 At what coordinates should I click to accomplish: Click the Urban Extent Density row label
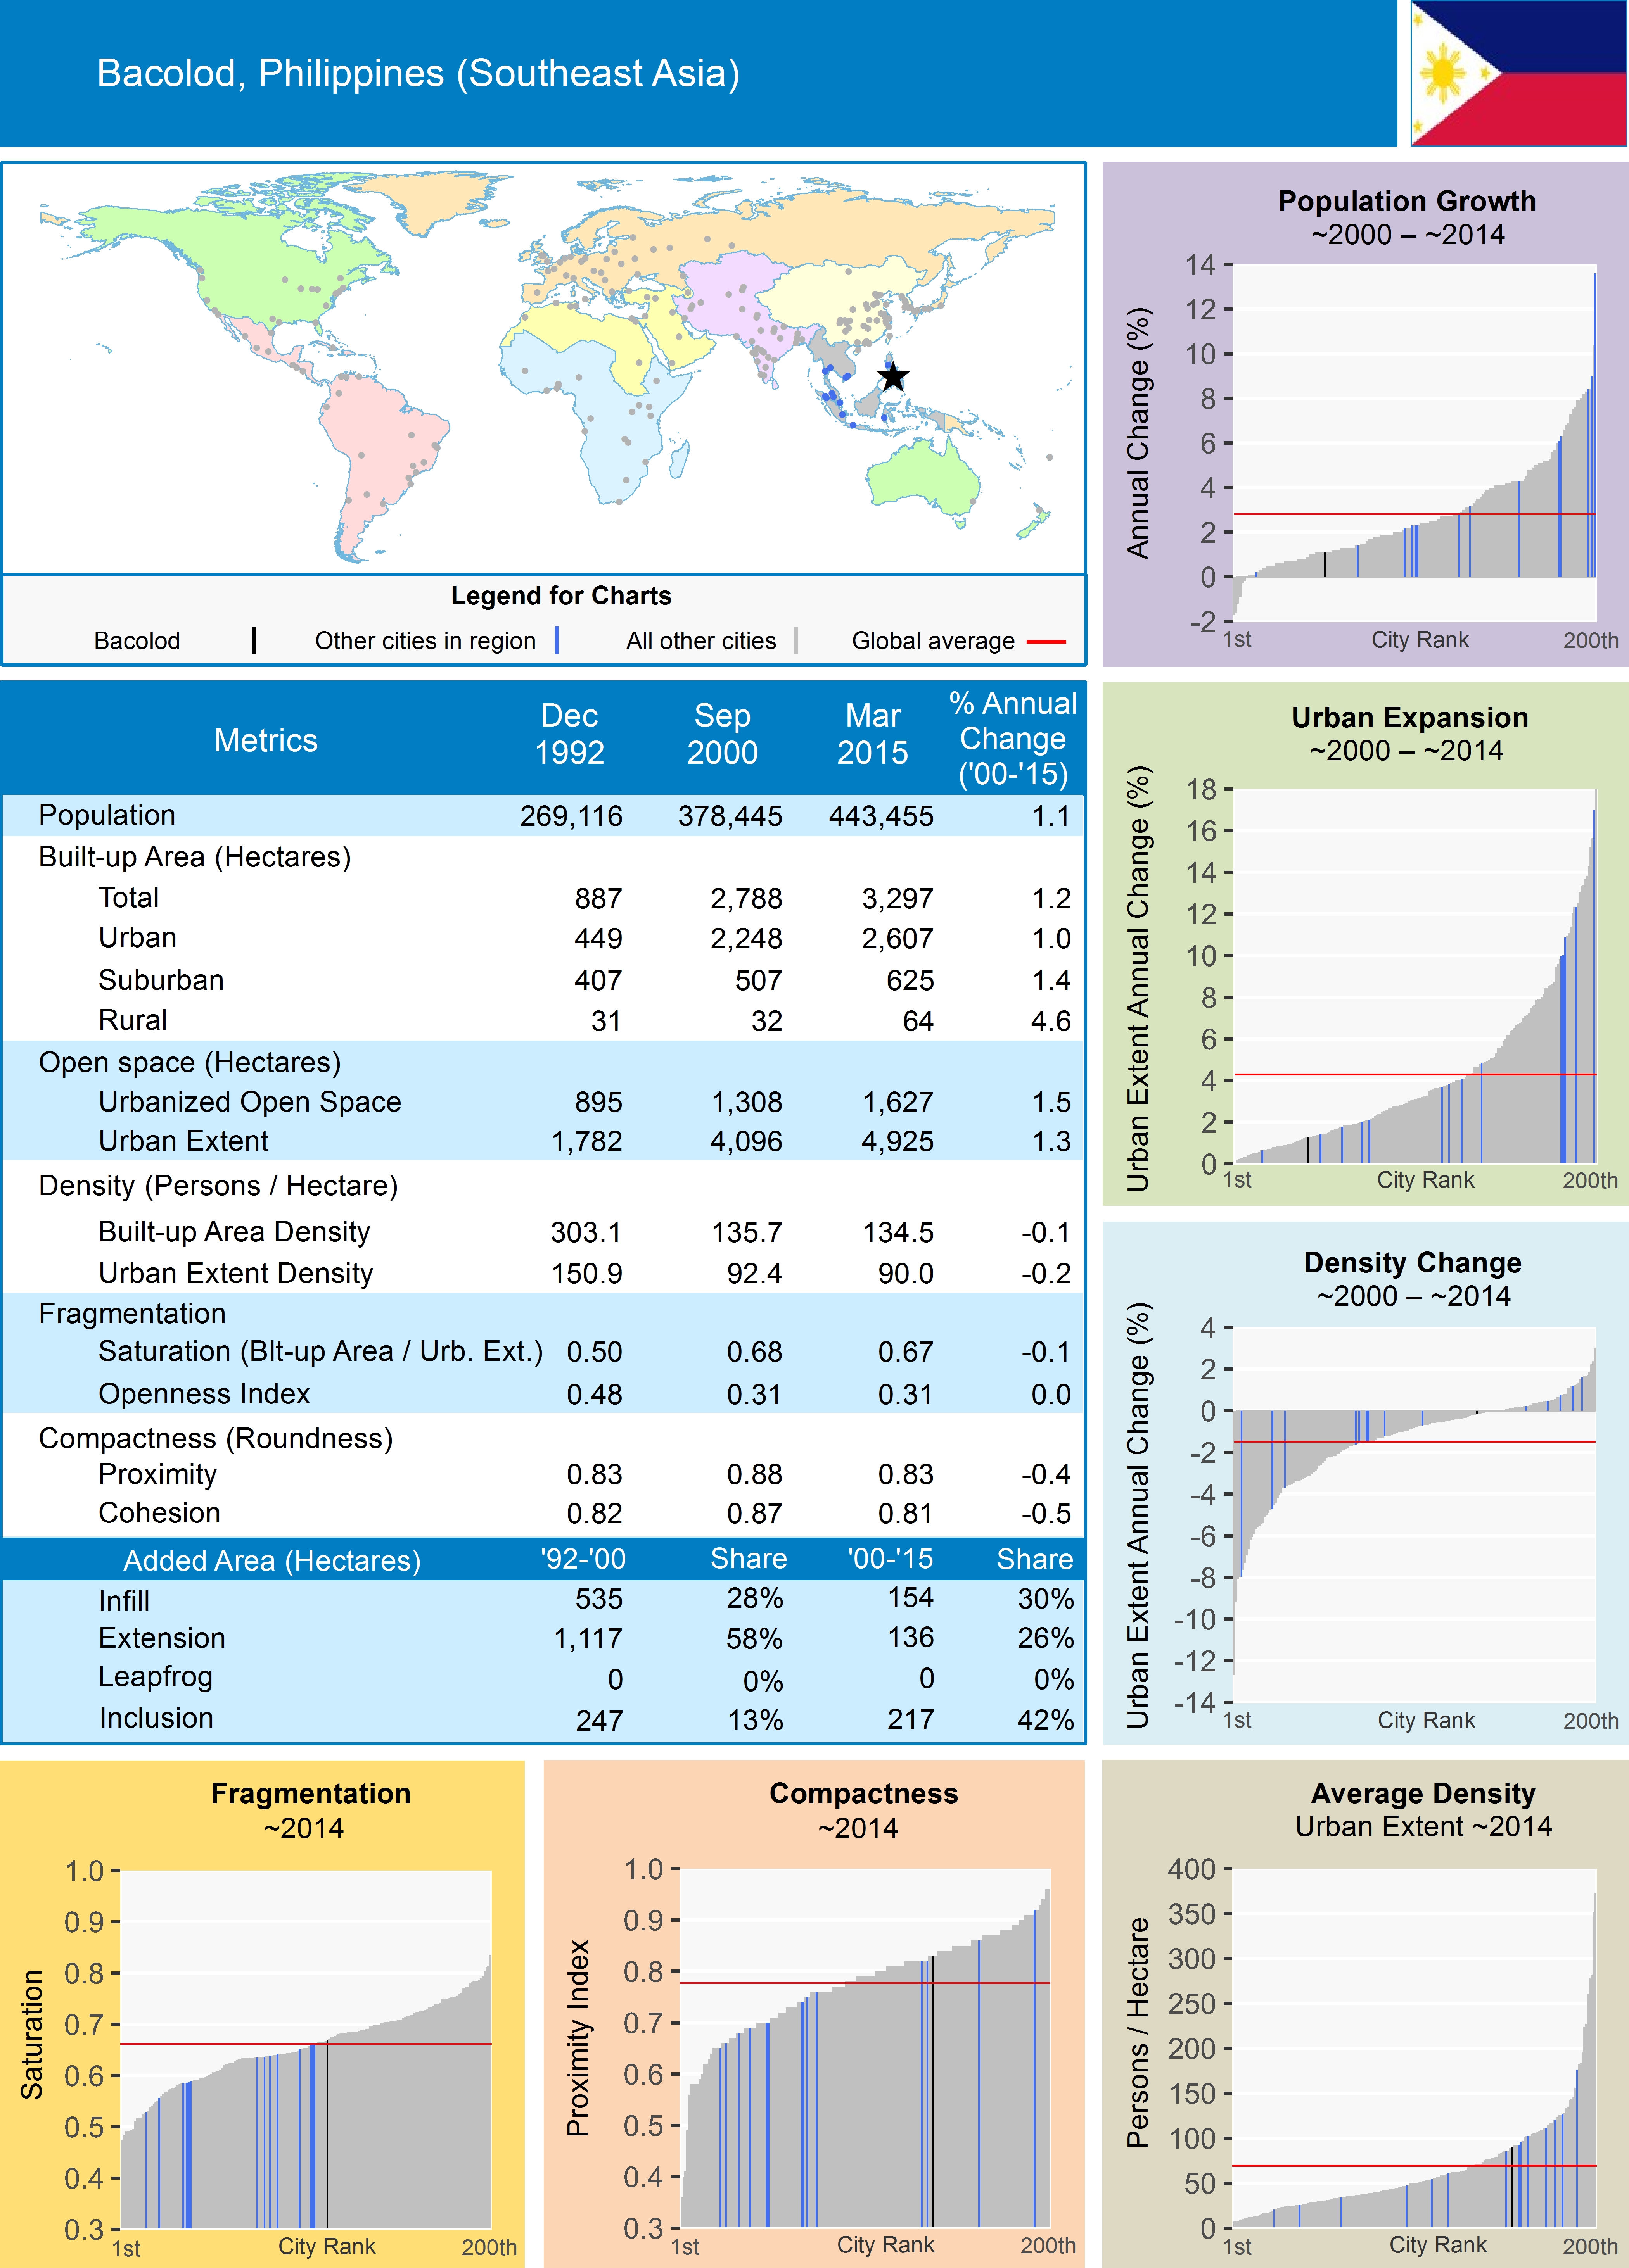point(235,1273)
